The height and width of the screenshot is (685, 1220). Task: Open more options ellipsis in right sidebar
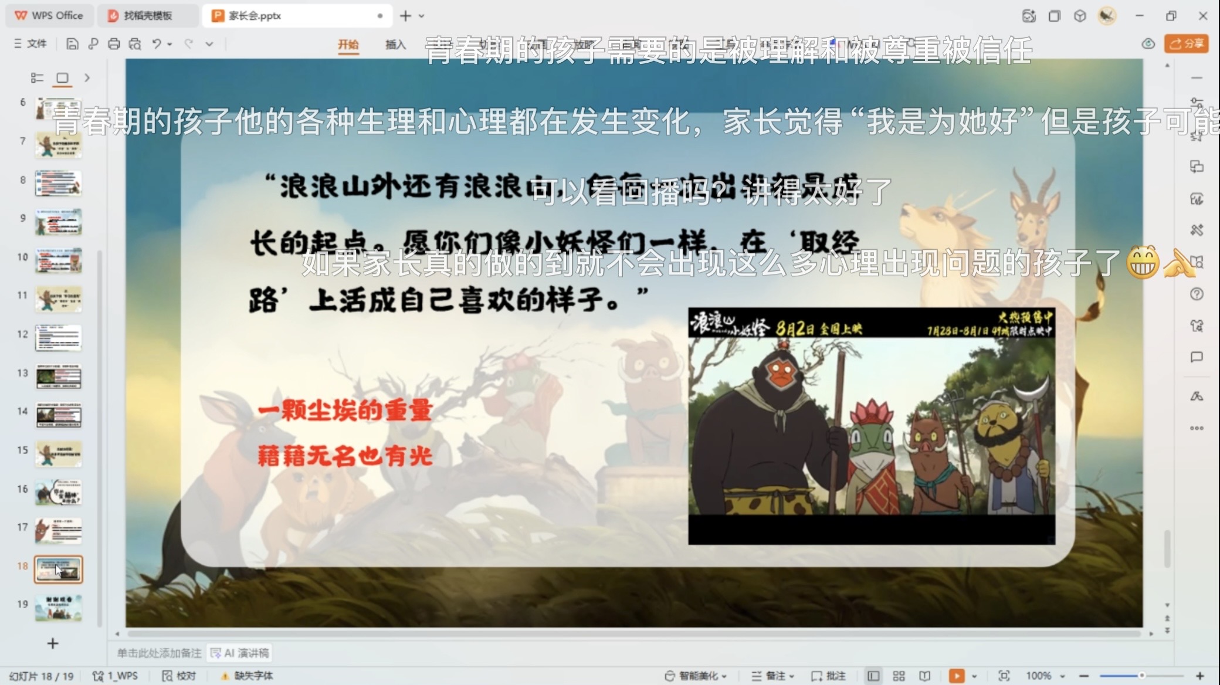click(1197, 428)
